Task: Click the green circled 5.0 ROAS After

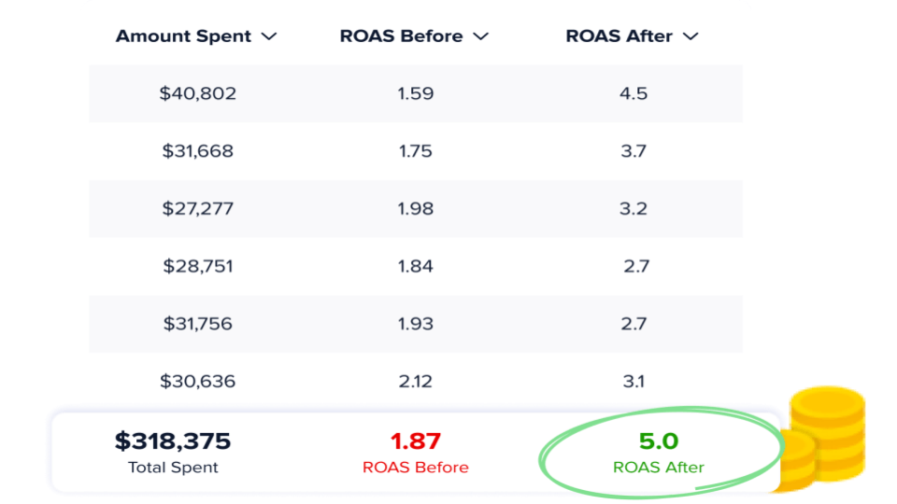Action: point(659,441)
